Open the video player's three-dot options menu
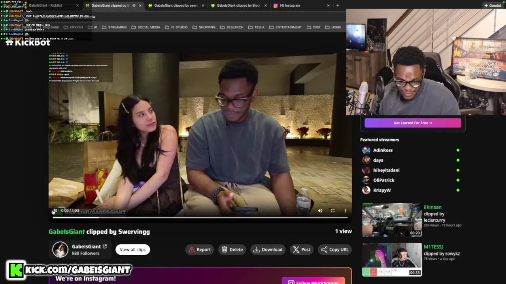The width and height of the screenshot is (506, 284). tap(346, 211)
